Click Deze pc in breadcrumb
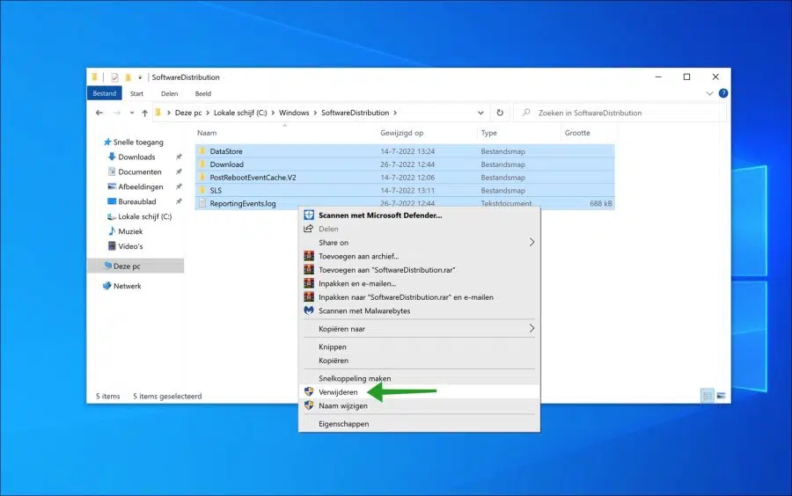This screenshot has width=792, height=496. (188, 113)
